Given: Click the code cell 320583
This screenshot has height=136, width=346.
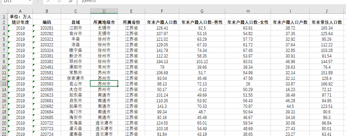Looking at the screenshot, I should (47, 84).
